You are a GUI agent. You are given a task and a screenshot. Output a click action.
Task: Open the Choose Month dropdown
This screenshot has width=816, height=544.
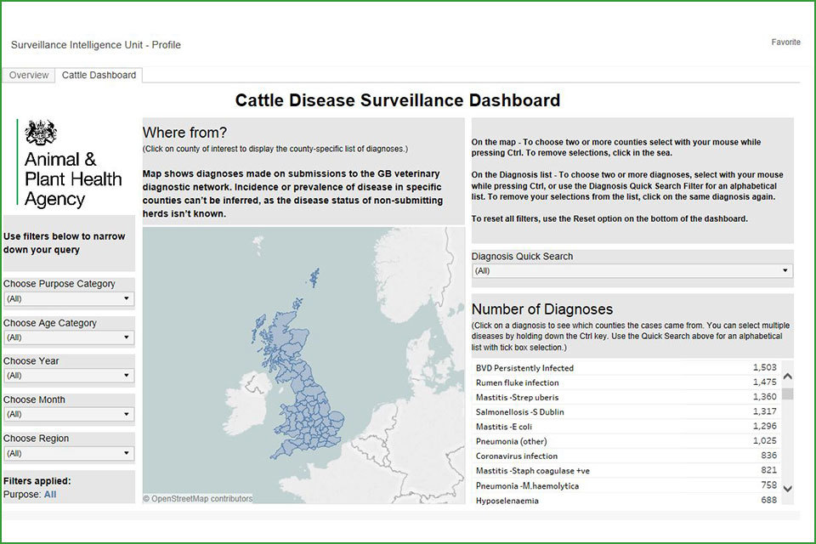pyautogui.click(x=68, y=414)
